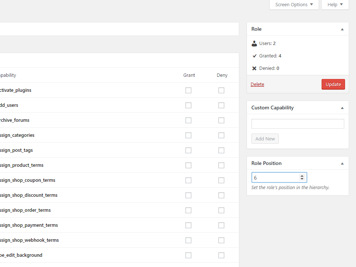The image size is (356, 267).
Task: Click the Users person icon
Action: 254,44
